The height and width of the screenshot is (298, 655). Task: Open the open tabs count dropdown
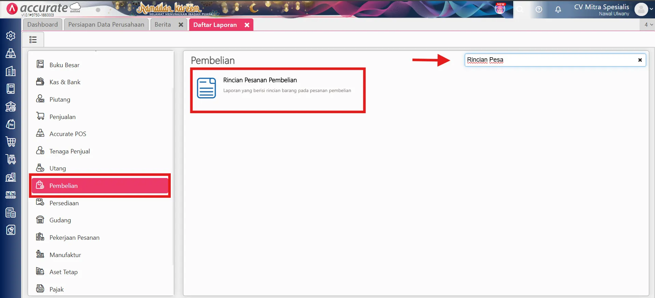pyautogui.click(x=648, y=25)
